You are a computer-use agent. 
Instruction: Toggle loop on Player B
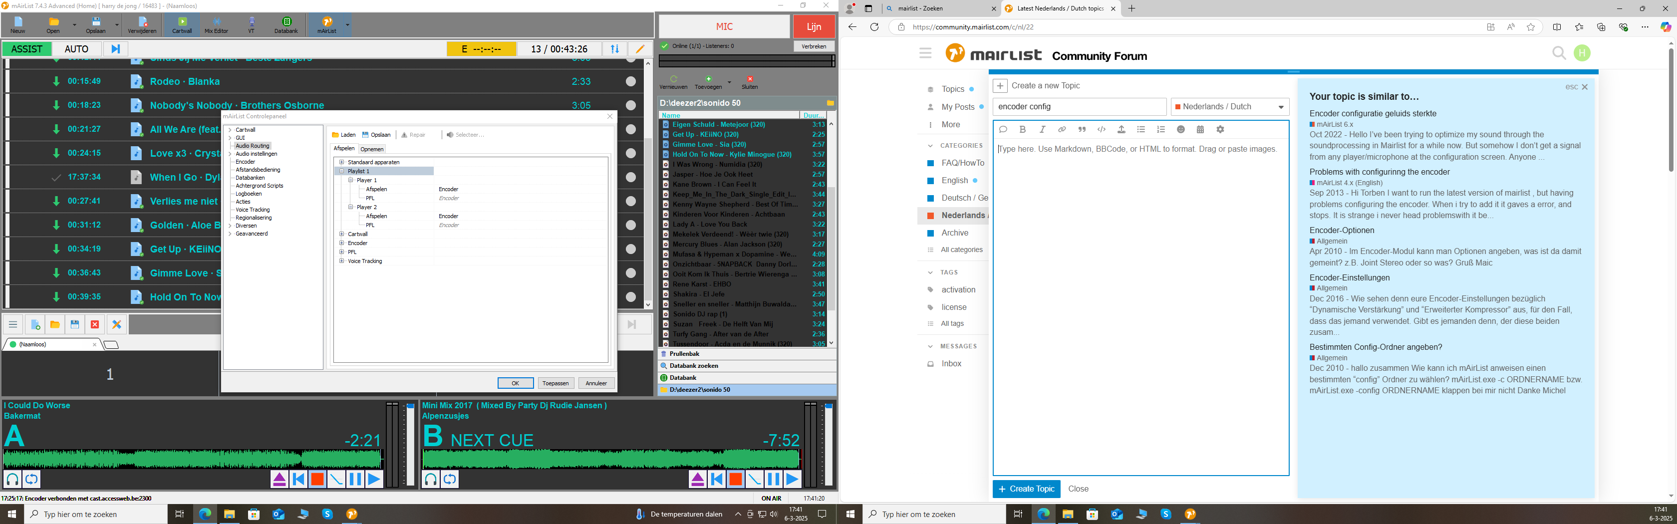[449, 479]
